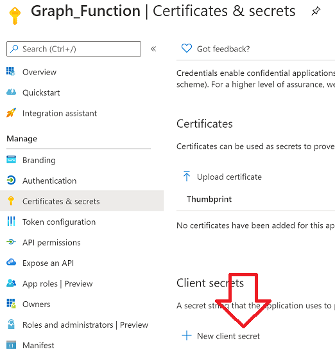Click the Integration assistant rocket icon
The height and width of the screenshot is (354, 335).
pyautogui.click(x=11, y=112)
